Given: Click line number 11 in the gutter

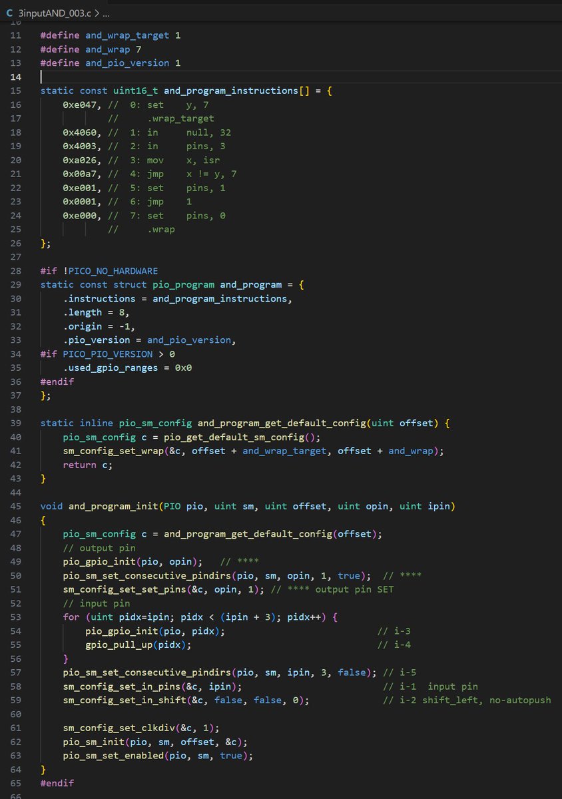Looking at the screenshot, I should point(16,35).
